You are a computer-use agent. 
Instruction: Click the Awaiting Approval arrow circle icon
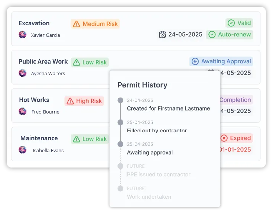195,61
